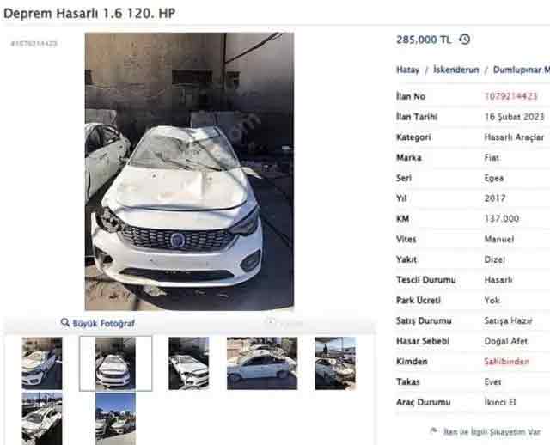
Task: Select the first thumbnail in second row
Action: (42, 418)
